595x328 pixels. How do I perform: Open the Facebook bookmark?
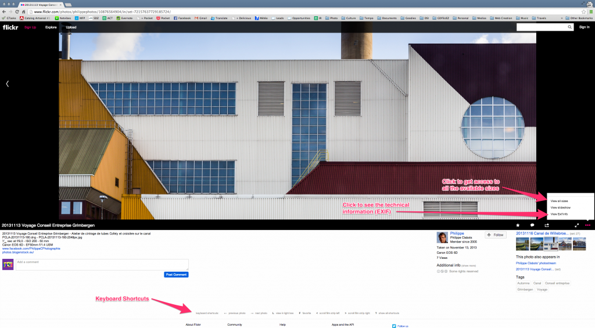tap(182, 18)
